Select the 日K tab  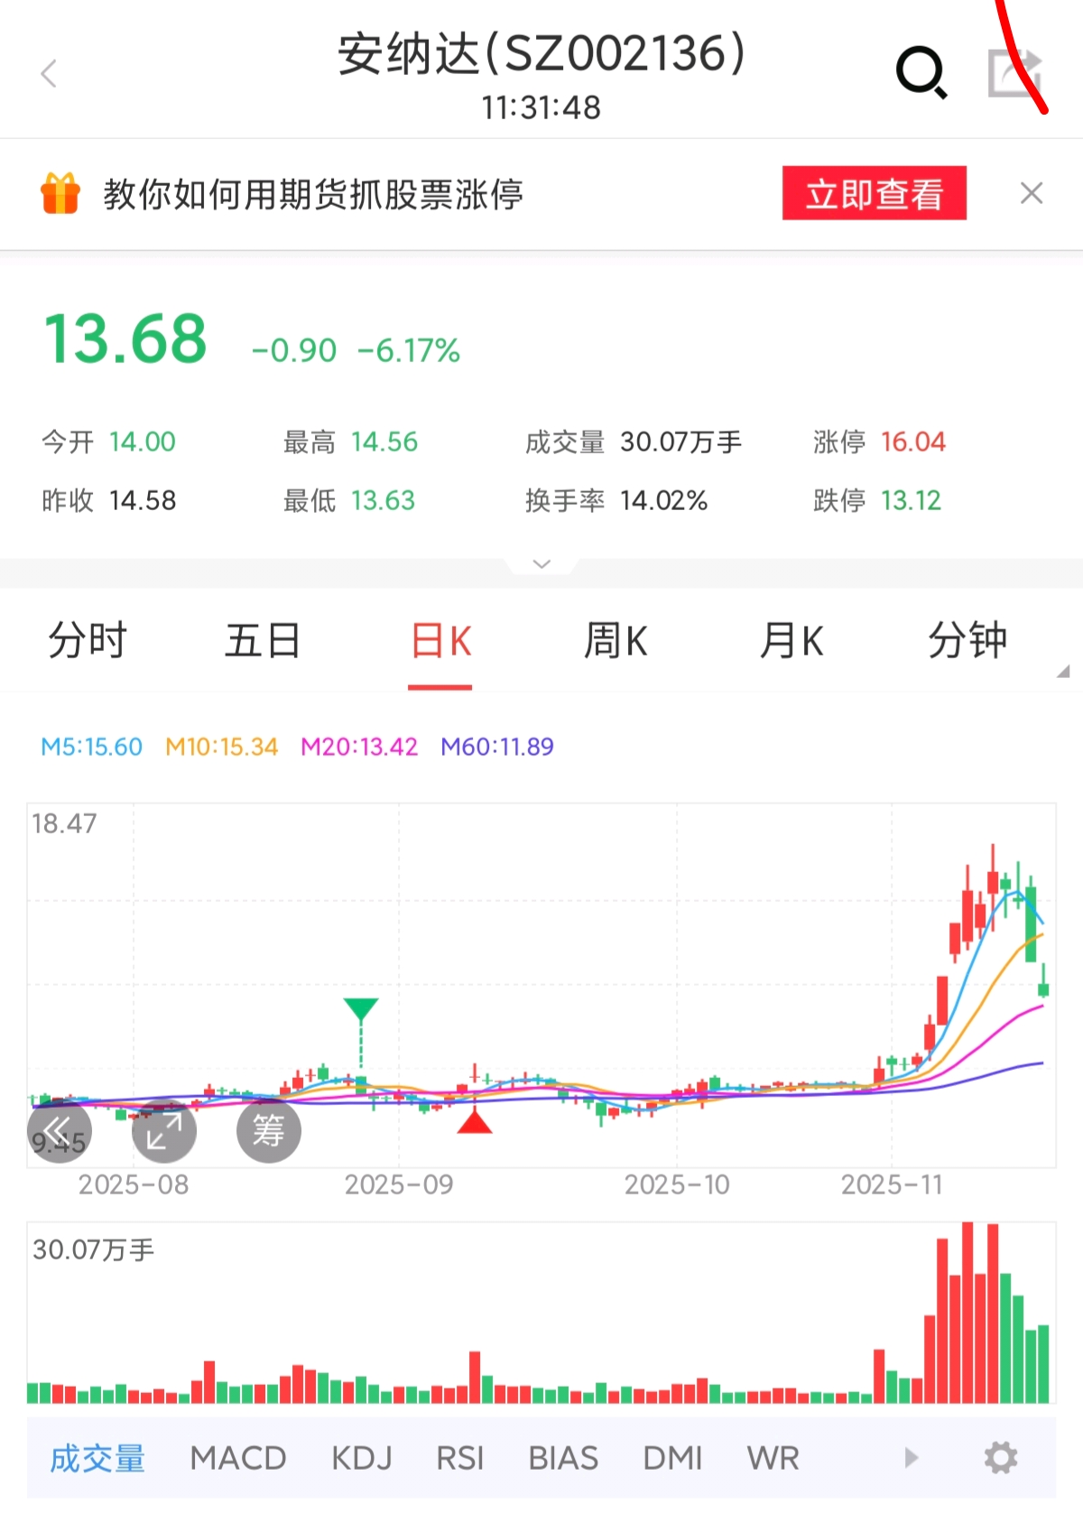[440, 642]
